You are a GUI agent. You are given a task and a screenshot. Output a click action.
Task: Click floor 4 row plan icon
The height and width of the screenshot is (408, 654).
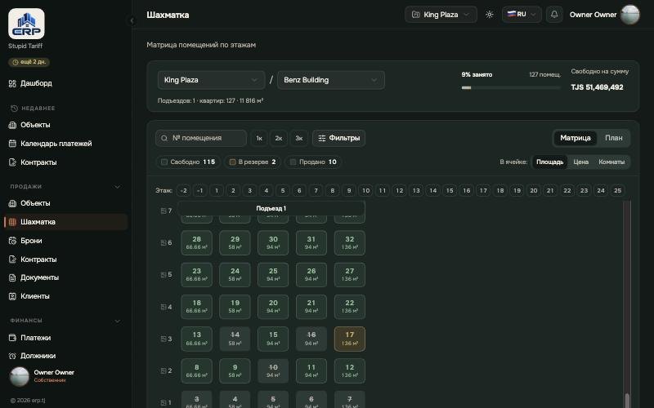tap(163, 307)
